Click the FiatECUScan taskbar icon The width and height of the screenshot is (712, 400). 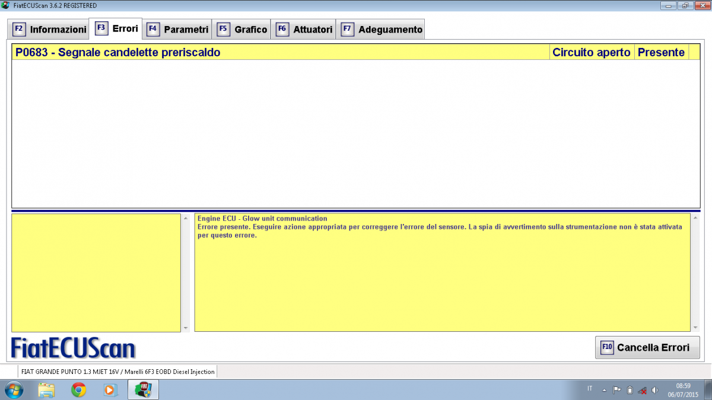tap(143, 389)
